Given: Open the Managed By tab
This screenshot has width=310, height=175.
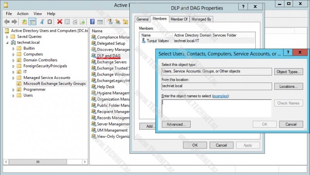Looking at the screenshot, I should [201, 19].
